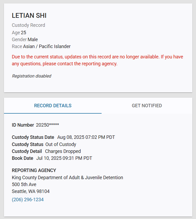This screenshot has height=219, width=196.
Task: Click the Out of Custody status value
Action: 61,144
